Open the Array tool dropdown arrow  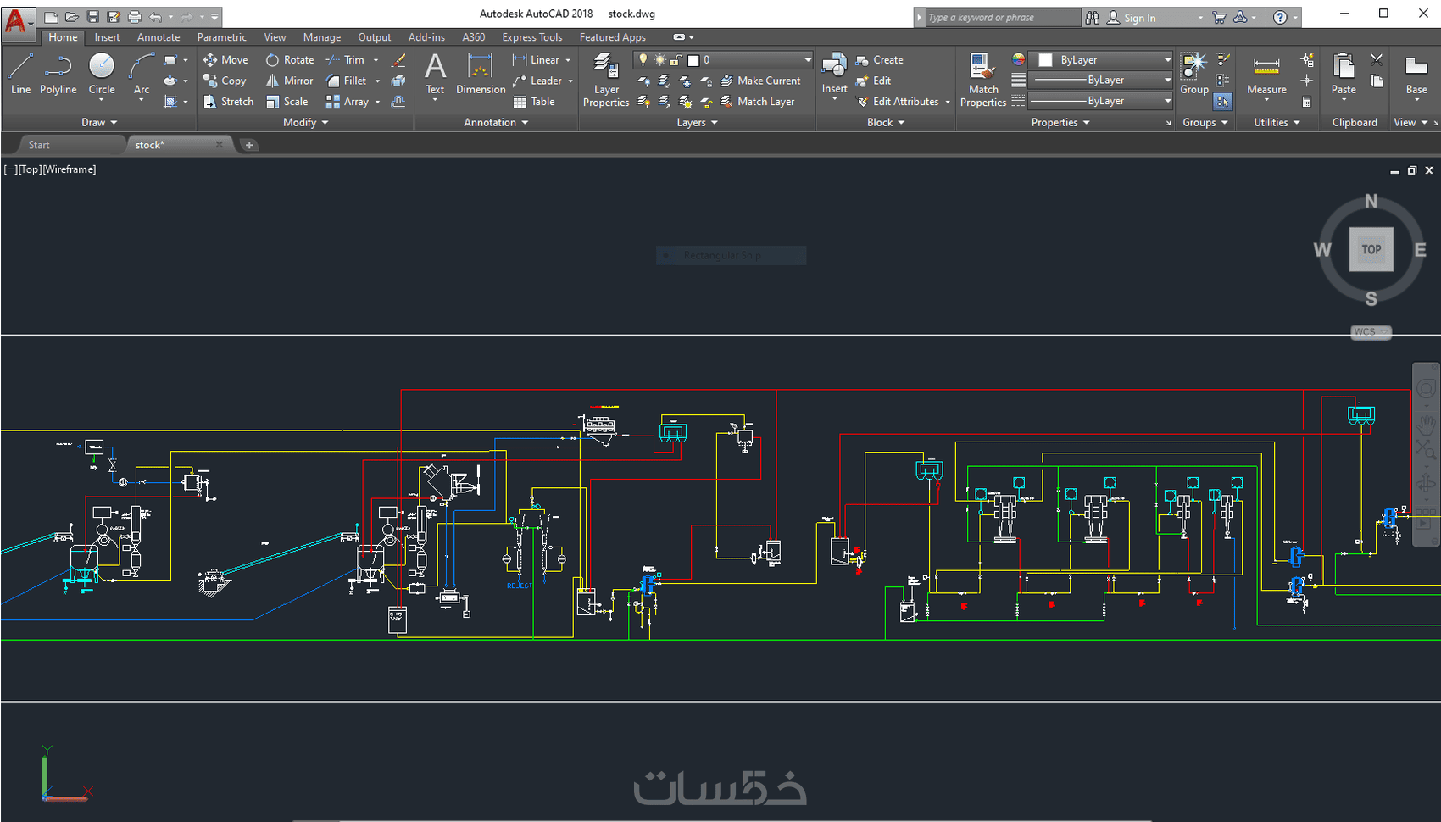377,103
